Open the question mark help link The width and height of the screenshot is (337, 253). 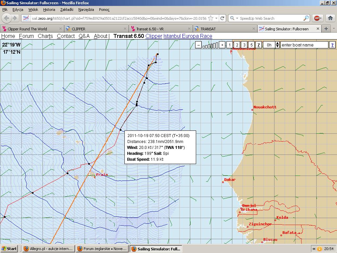pyautogui.click(x=332, y=45)
